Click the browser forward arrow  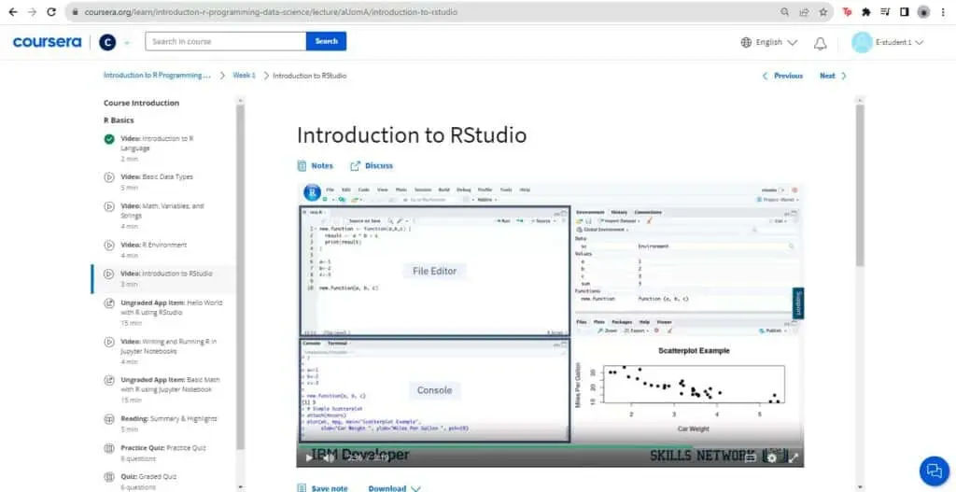[x=32, y=11]
